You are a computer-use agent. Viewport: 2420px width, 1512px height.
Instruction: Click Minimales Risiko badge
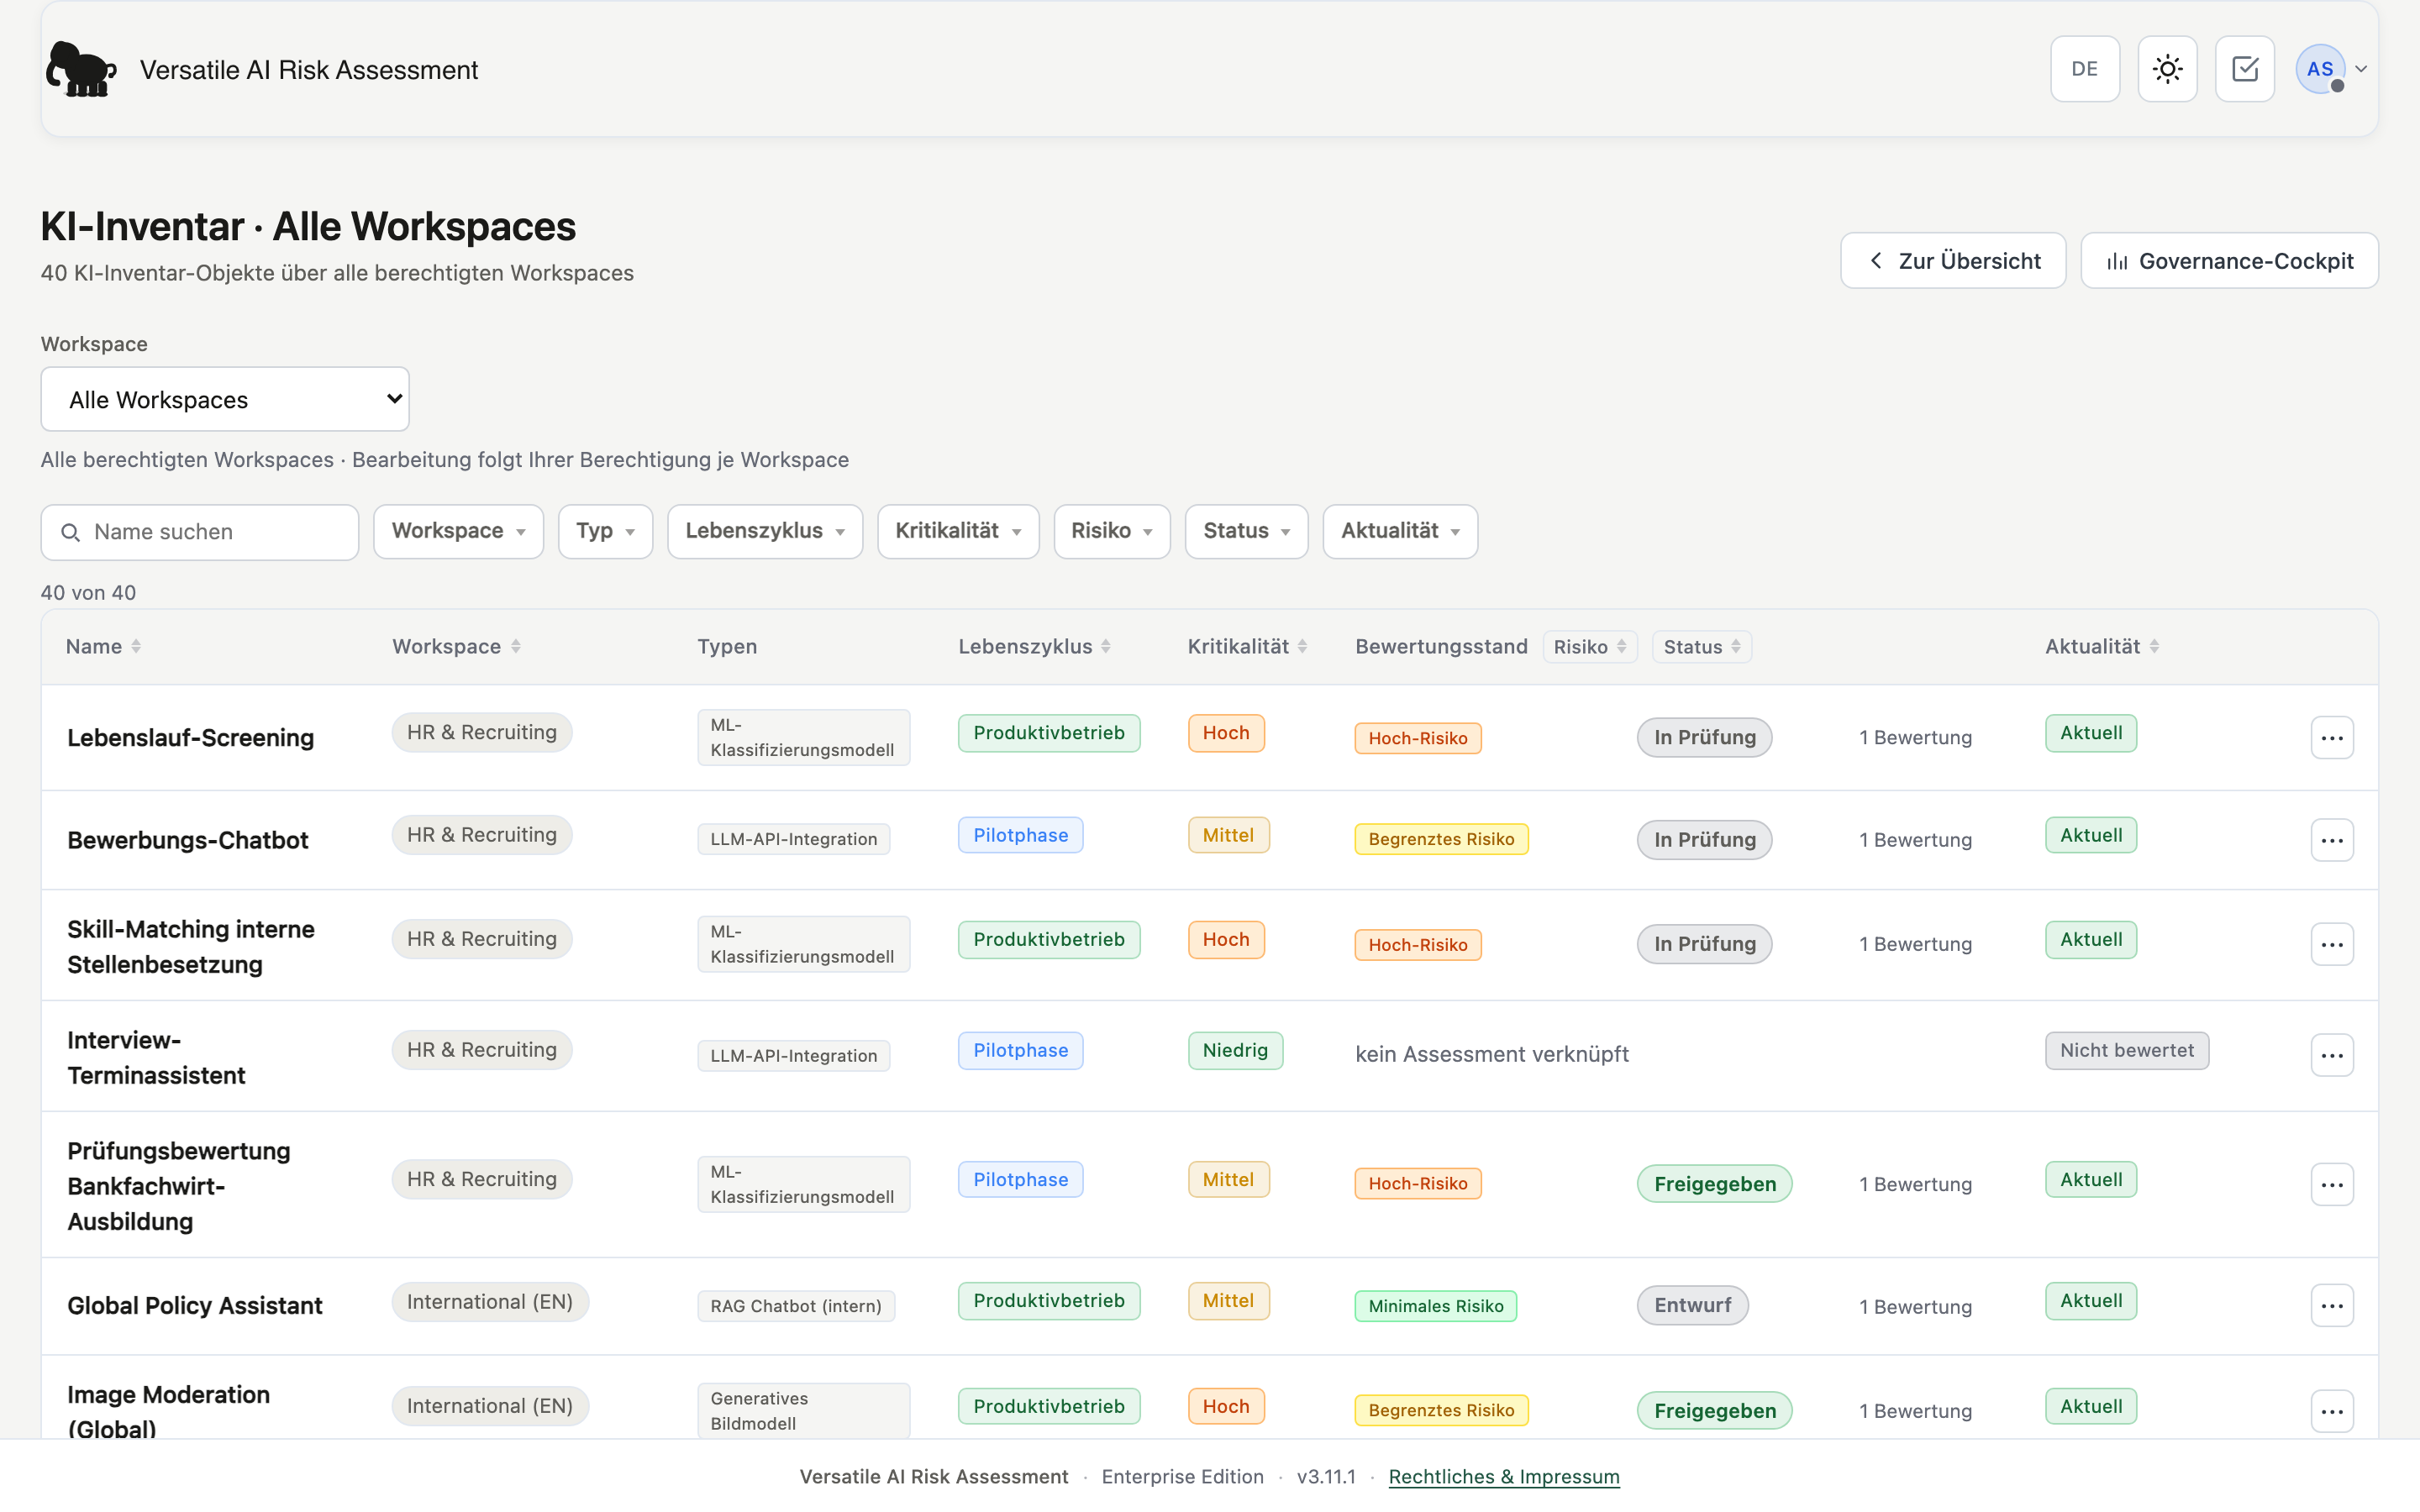coord(1435,1306)
